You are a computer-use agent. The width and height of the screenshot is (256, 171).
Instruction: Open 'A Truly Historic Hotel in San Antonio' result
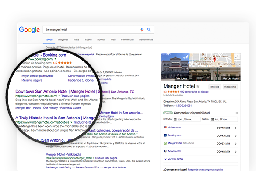point(55,118)
